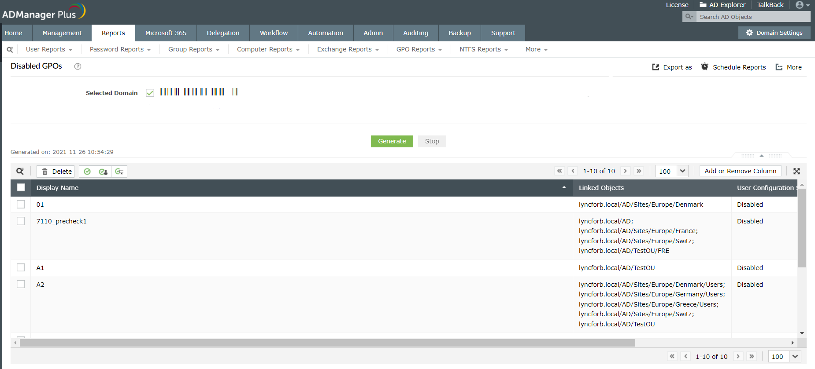Open help for Disabled GPOs
This screenshot has width=815, height=369.
pos(78,66)
